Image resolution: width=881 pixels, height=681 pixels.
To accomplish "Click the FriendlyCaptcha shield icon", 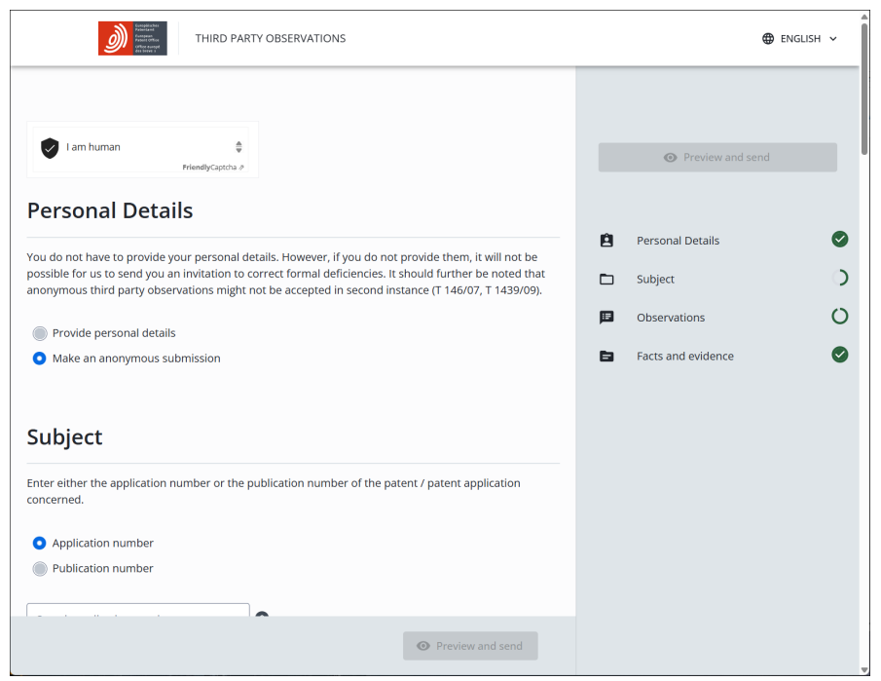I will click(x=50, y=147).
